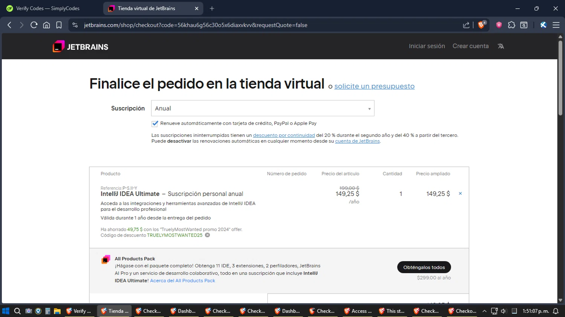
Task: Open 'Acerca del All Products Pack' link
Action: coord(182,281)
